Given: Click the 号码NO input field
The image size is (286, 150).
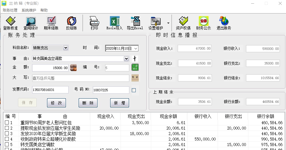Looking at the screenshot, I should pyautogui.click(x=111, y=90).
